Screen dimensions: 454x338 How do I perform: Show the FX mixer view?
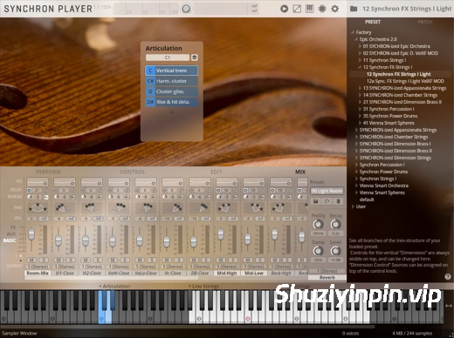pyautogui.click(x=13, y=227)
